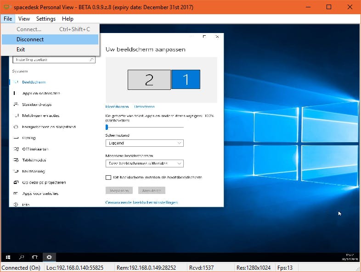Click the spacedesk app icon in title bar
The height and width of the screenshot is (272, 361).
tap(7, 7)
